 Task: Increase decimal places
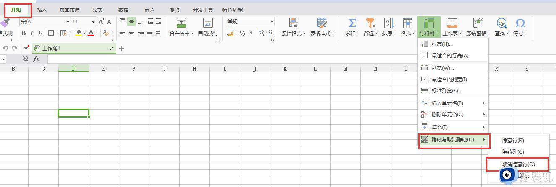click(261, 33)
